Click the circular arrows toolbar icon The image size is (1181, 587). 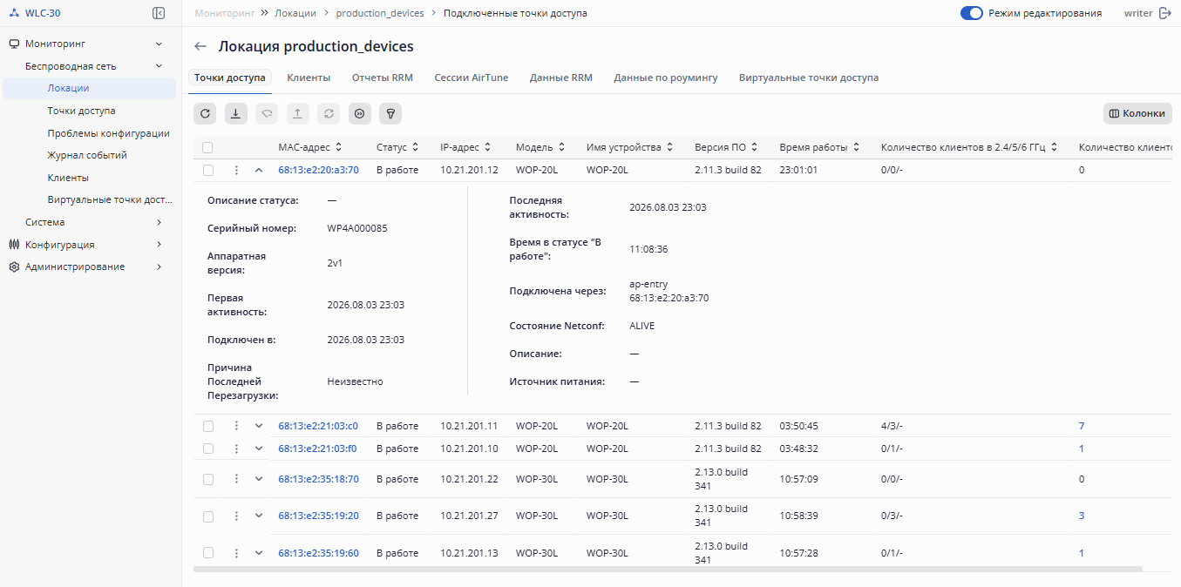329,113
